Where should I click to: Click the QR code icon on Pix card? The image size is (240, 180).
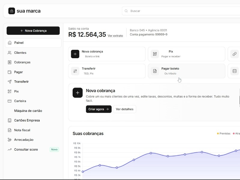(155, 54)
